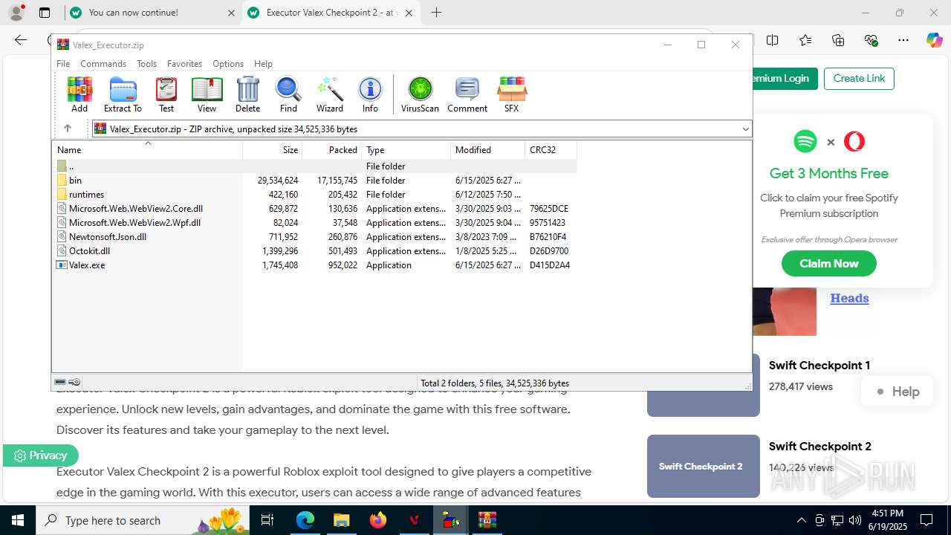This screenshot has width=951, height=535.
Task: Click the status bar drive icon
Action: 60,383
